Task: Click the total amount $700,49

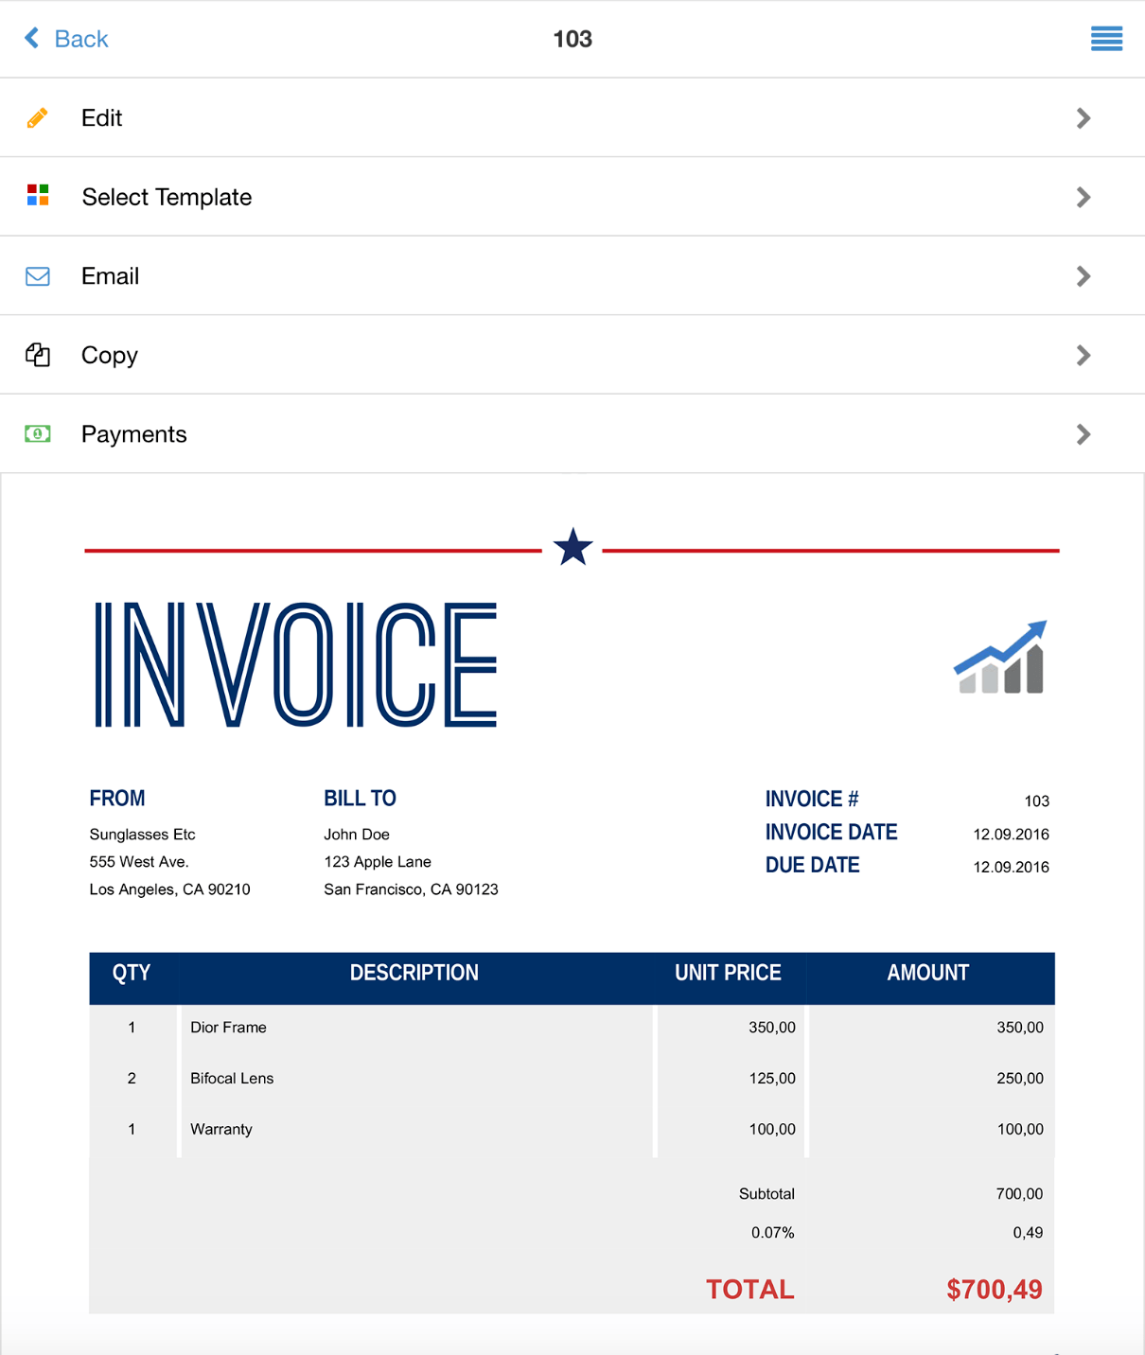Action: (x=995, y=1289)
